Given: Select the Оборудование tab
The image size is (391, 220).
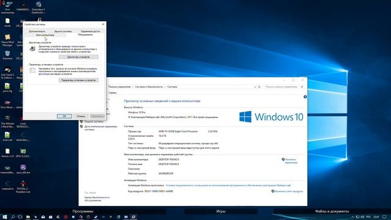Looking at the screenshot, I should point(85,35).
